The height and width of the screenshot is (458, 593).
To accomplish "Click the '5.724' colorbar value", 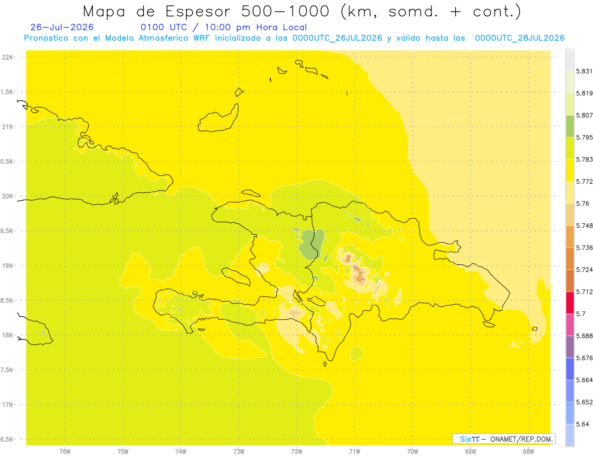I will (x=584, y=270).
